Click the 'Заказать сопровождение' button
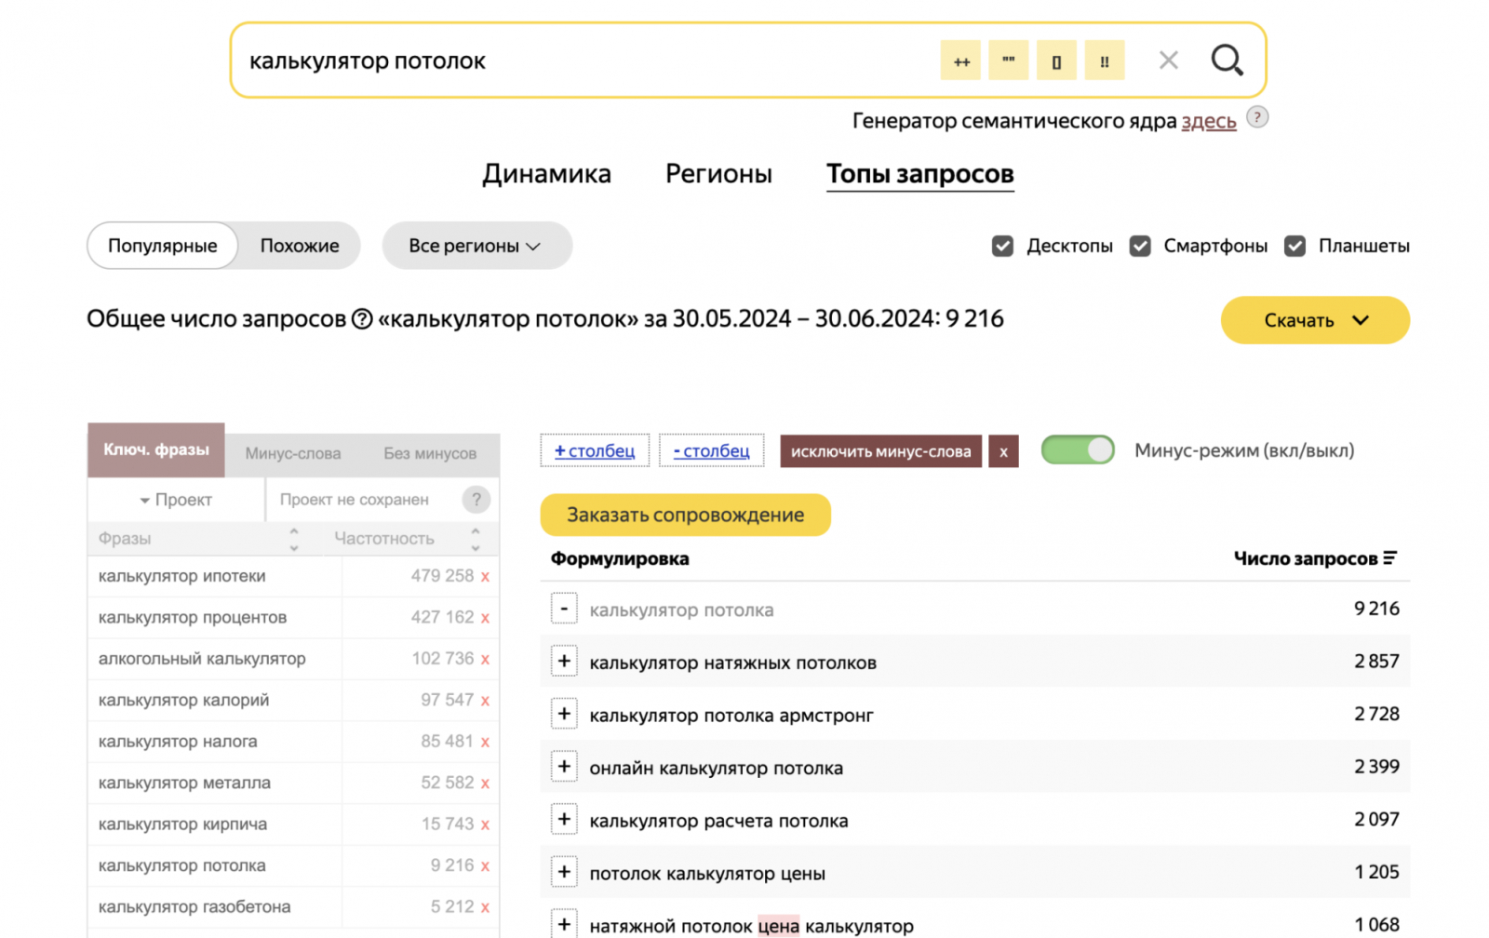The width and height of the screenshot is (1489, 938). [x=685, y=515]
